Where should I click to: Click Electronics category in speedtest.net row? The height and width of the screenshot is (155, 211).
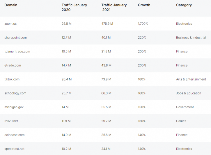[x=184, y=149]
